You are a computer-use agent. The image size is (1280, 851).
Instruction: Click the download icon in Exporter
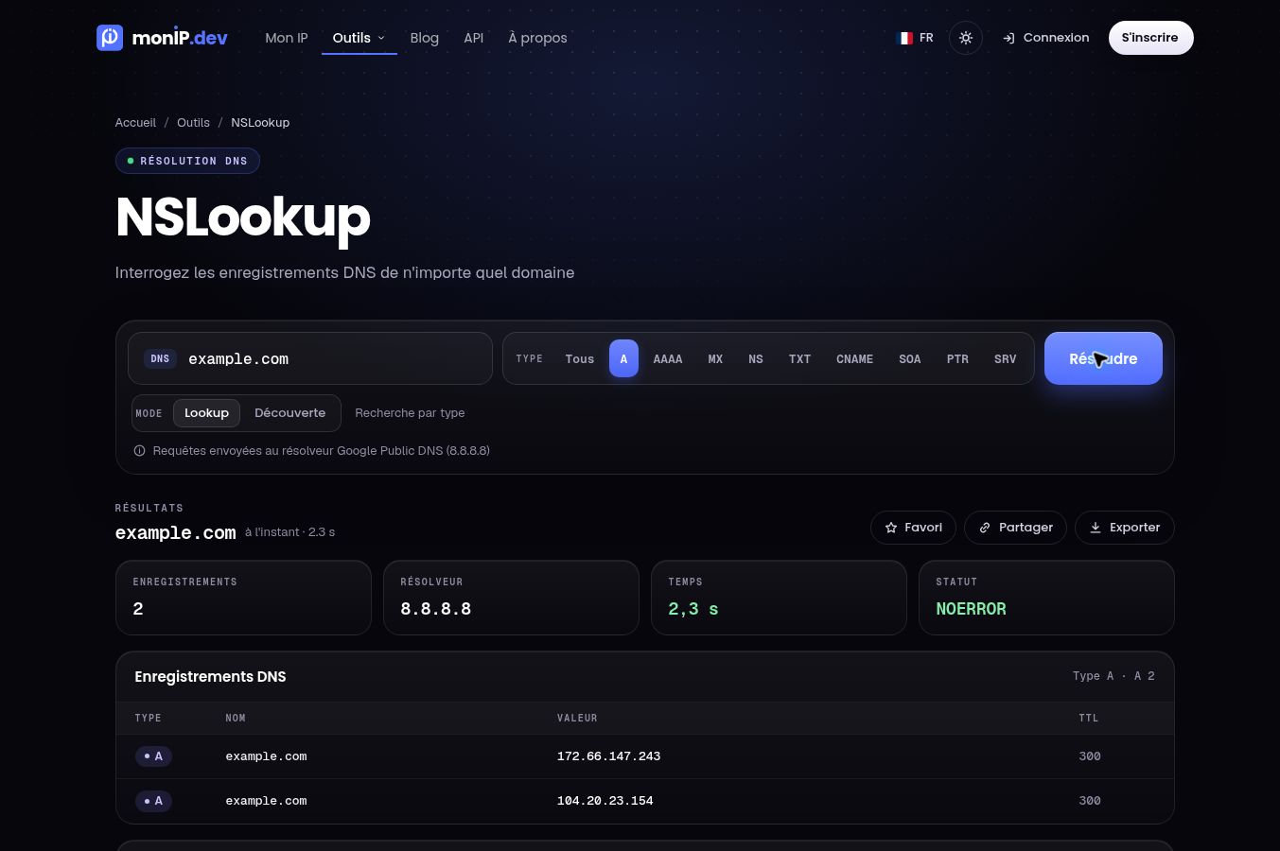click(1095, 528)
